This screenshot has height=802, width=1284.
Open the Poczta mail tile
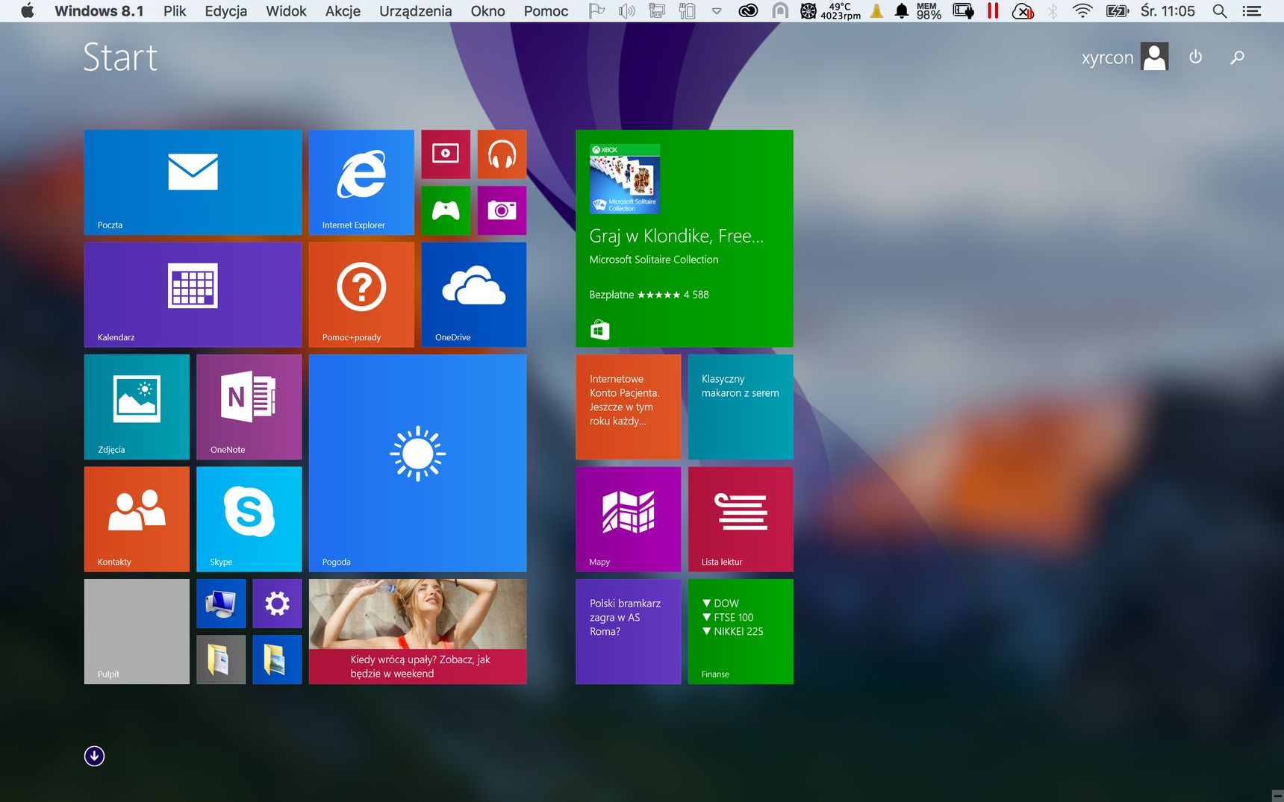[x=193, y=183]
